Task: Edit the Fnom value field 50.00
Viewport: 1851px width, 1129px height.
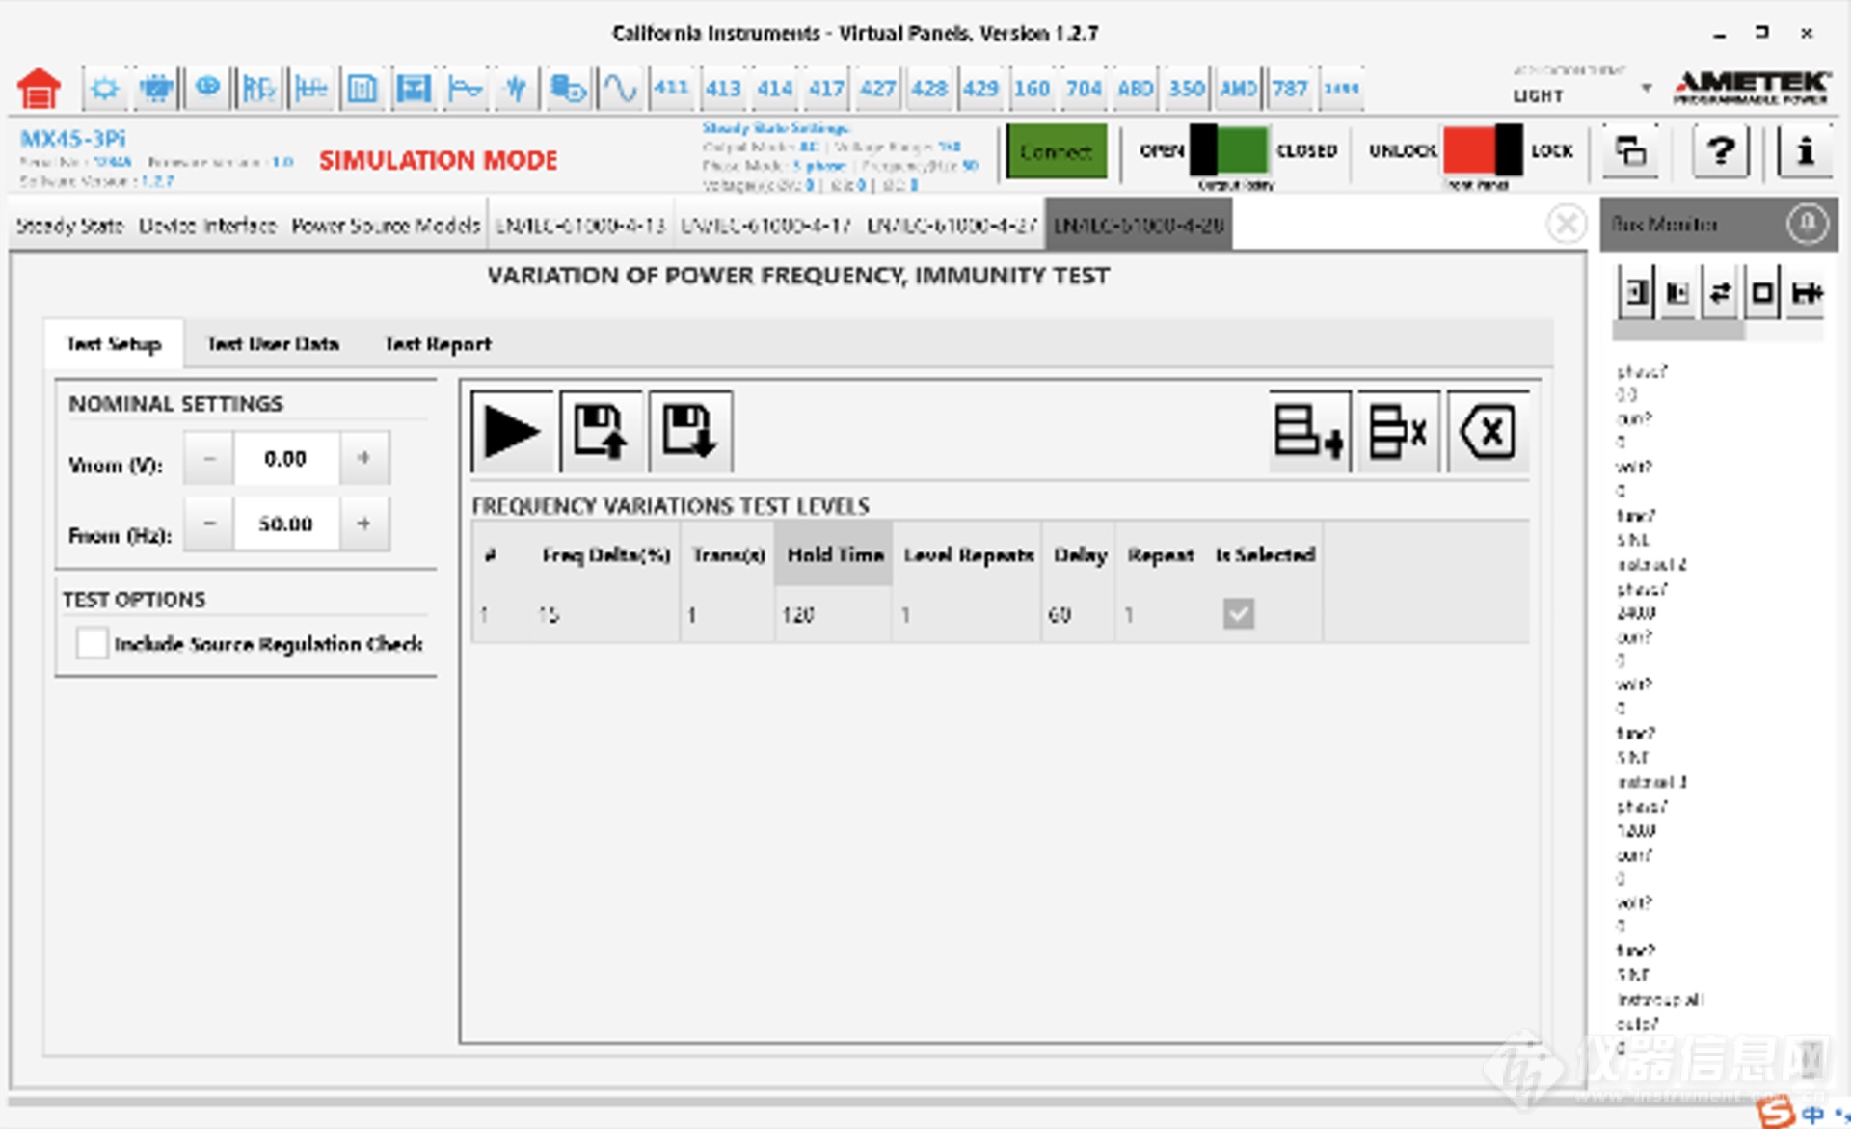Action: point(286,524)
